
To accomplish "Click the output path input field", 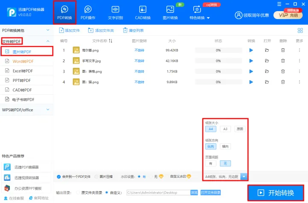I will [x=158, y=193].
